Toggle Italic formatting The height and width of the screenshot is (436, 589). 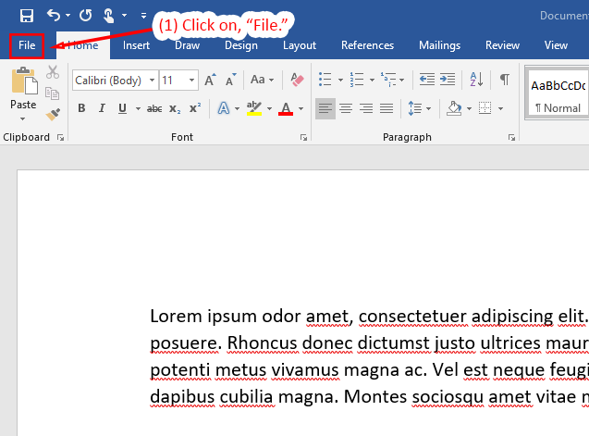[102, 108]
